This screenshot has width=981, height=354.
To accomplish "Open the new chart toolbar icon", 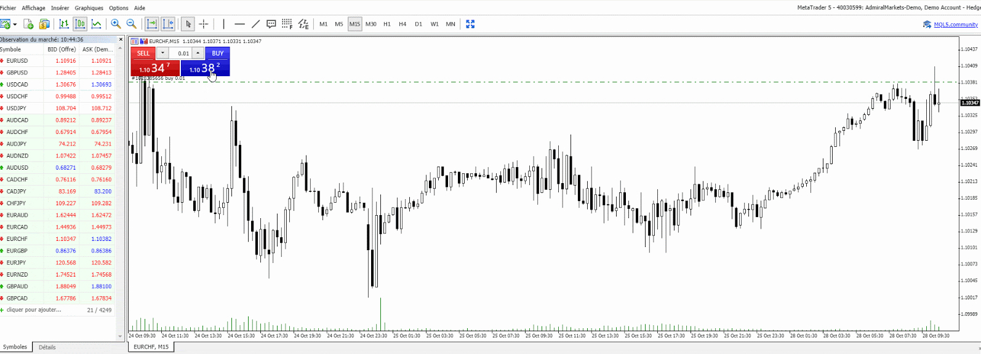I will (x=6, y=24).
